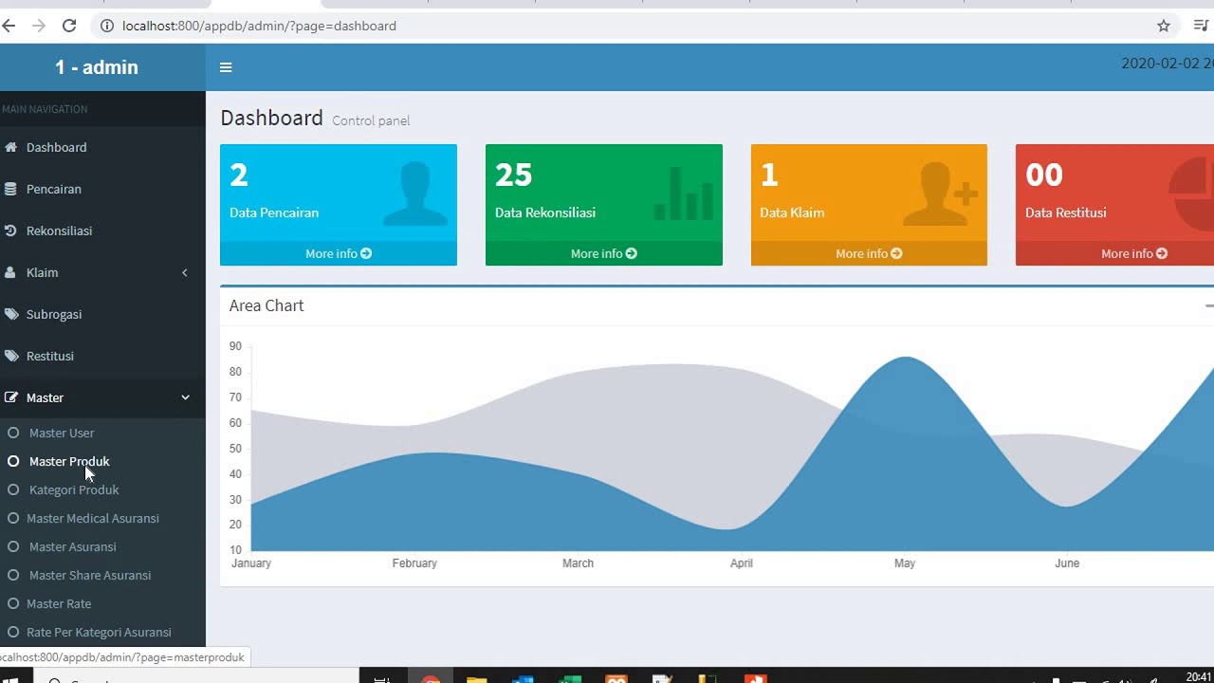Click the 2020-02-02 date in header
Screen dimensions: 1214x683
tap(1168, 64)
